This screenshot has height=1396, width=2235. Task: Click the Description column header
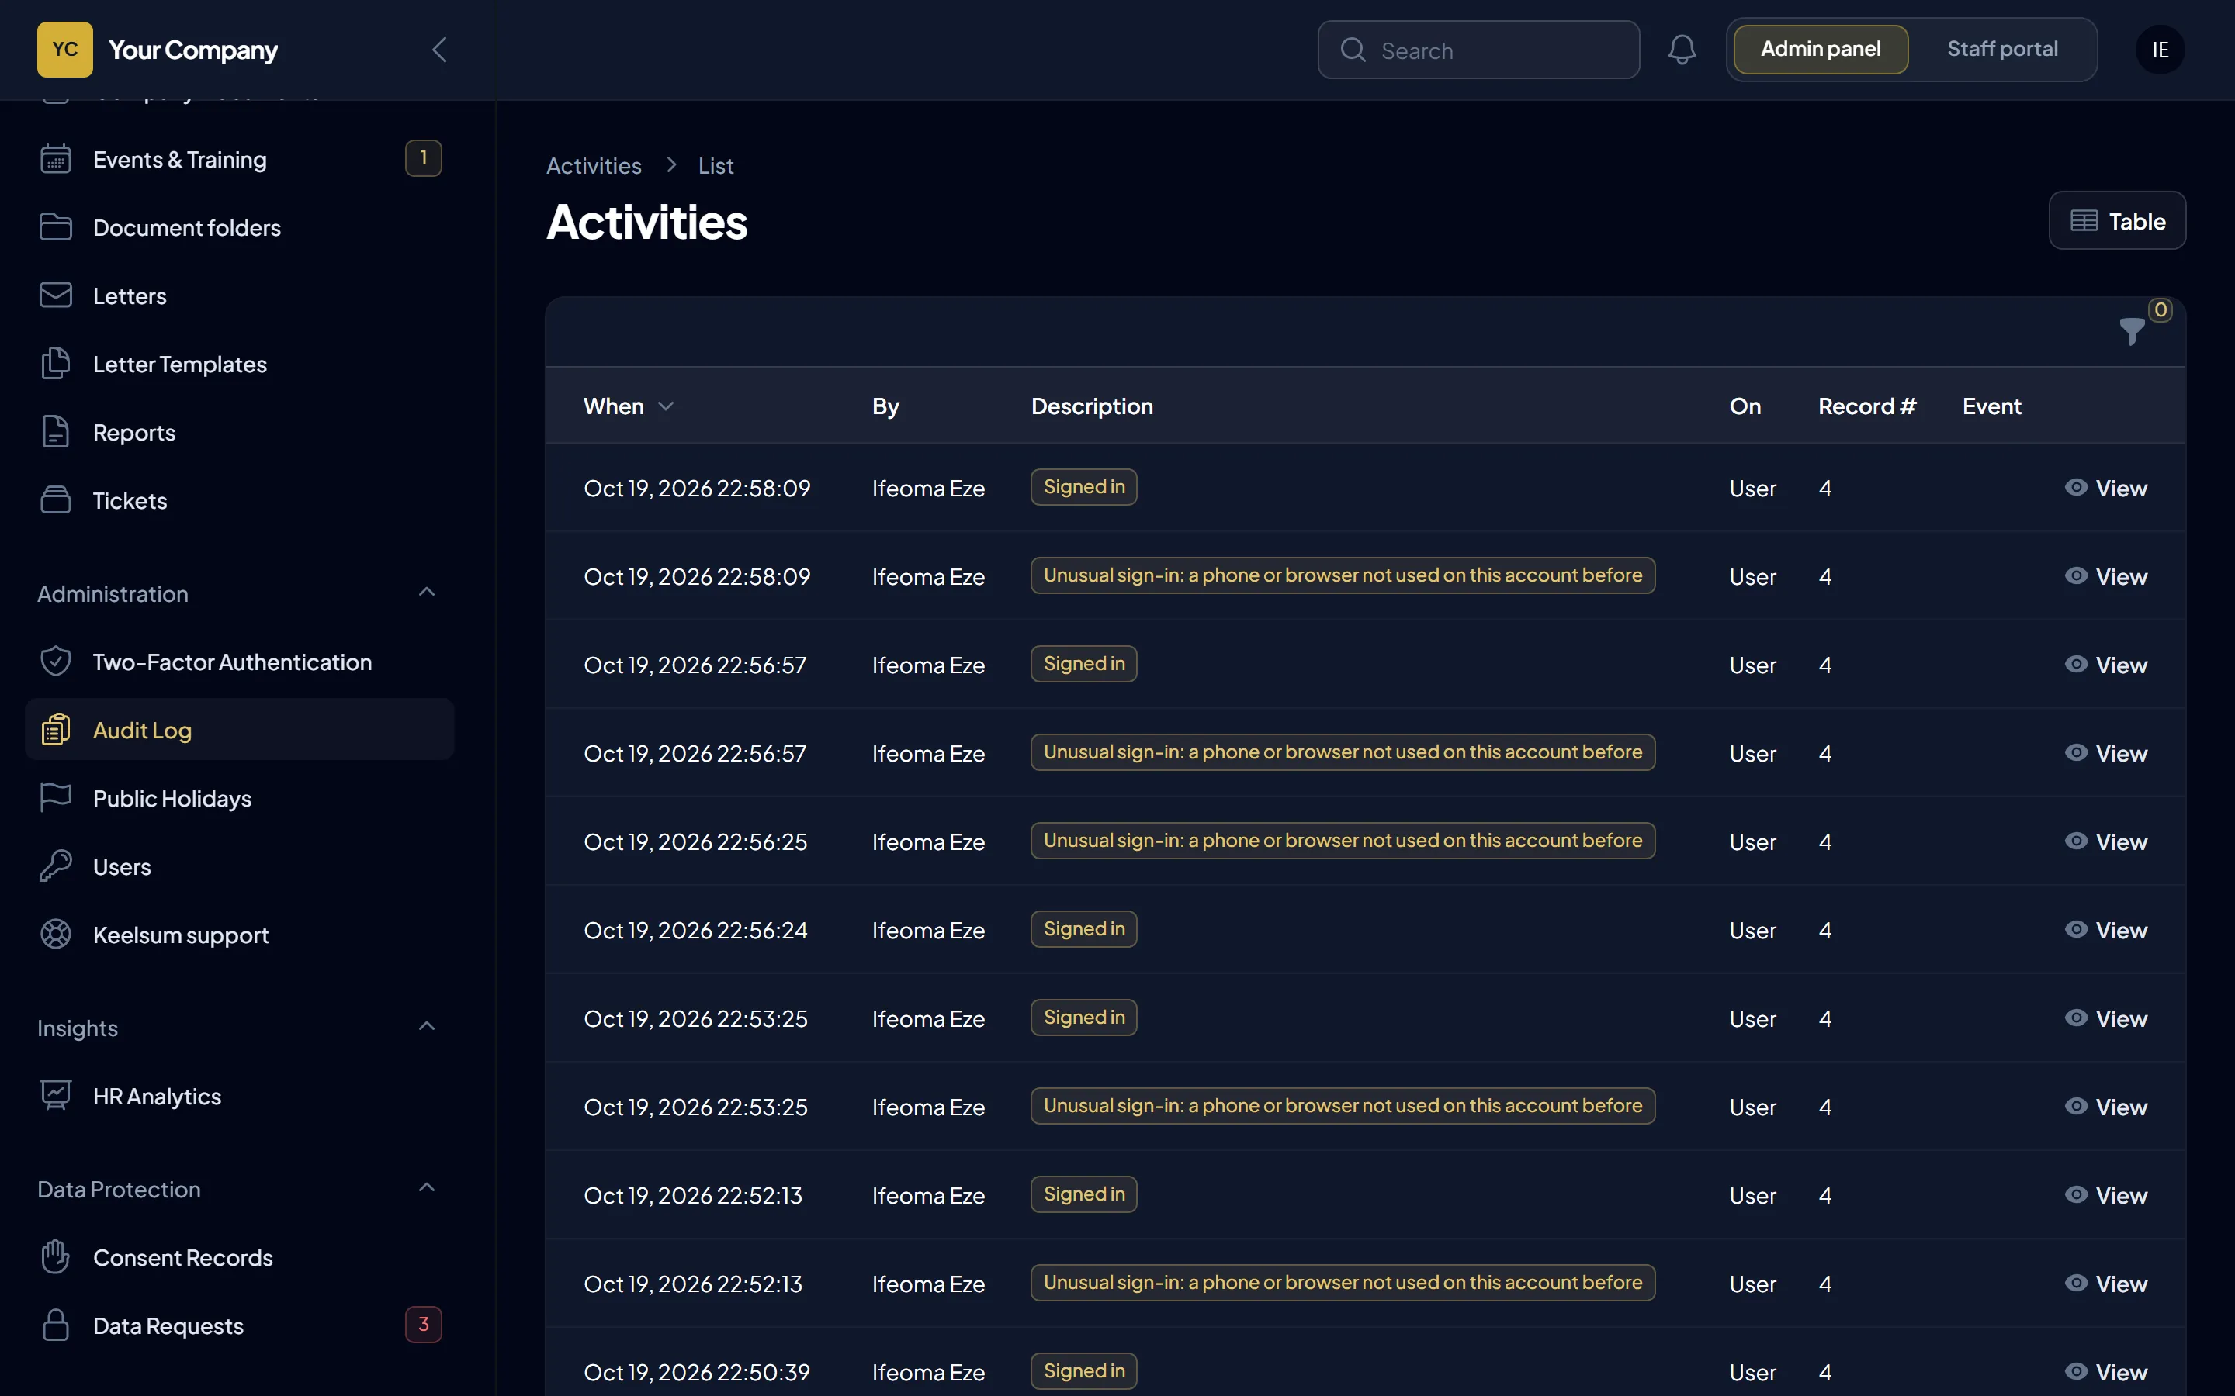(x=1092, y=406)
